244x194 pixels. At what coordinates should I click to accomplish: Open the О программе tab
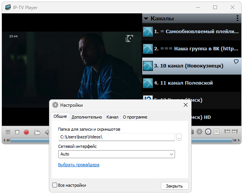click(x=135, y=117)
